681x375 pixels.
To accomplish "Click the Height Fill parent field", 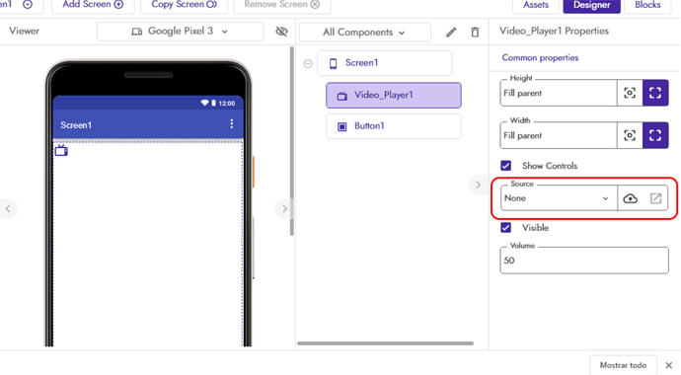I will click(559, 93).
